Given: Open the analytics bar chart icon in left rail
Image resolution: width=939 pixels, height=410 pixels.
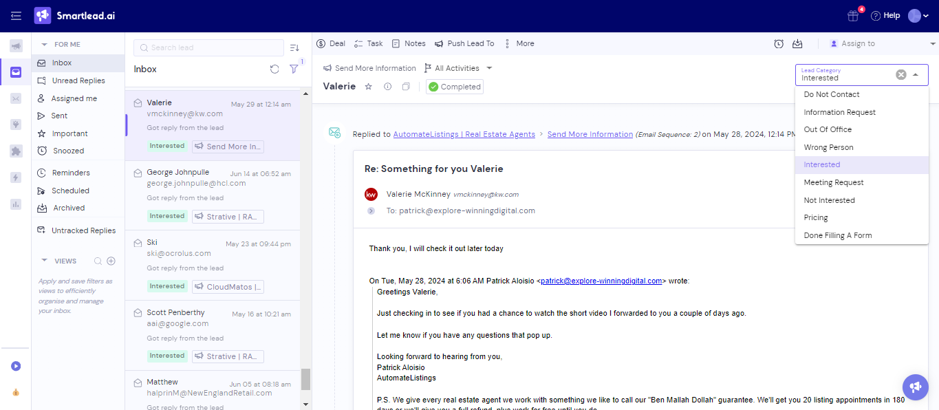Looking at the screenshot, I should click(16, 204).
